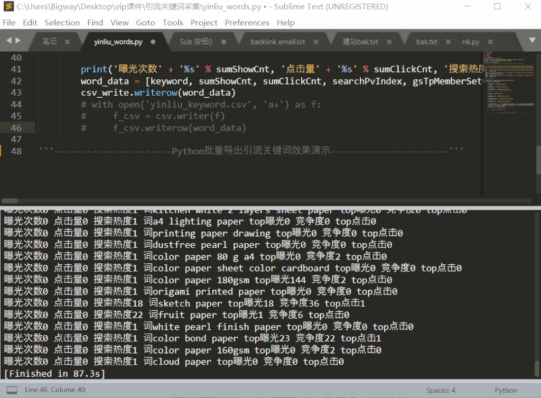
Task: Click the 'printing paper drawing' output row
Action: coord(203,233)
